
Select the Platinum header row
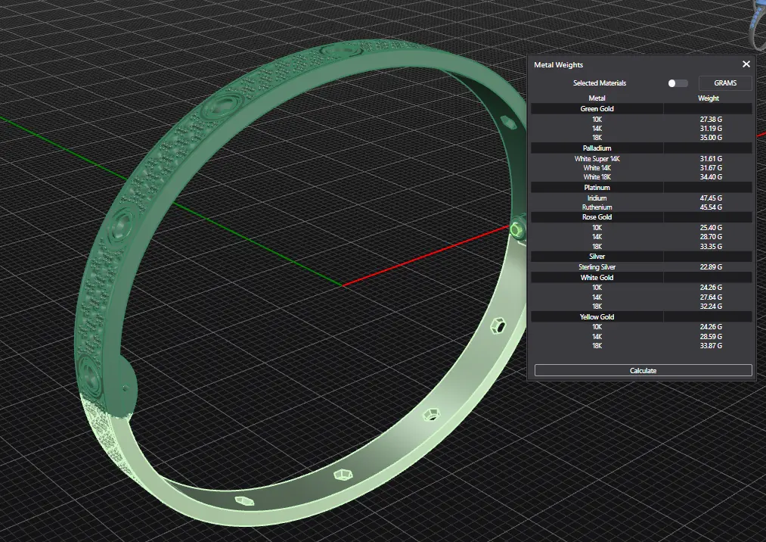pos(641,187)
